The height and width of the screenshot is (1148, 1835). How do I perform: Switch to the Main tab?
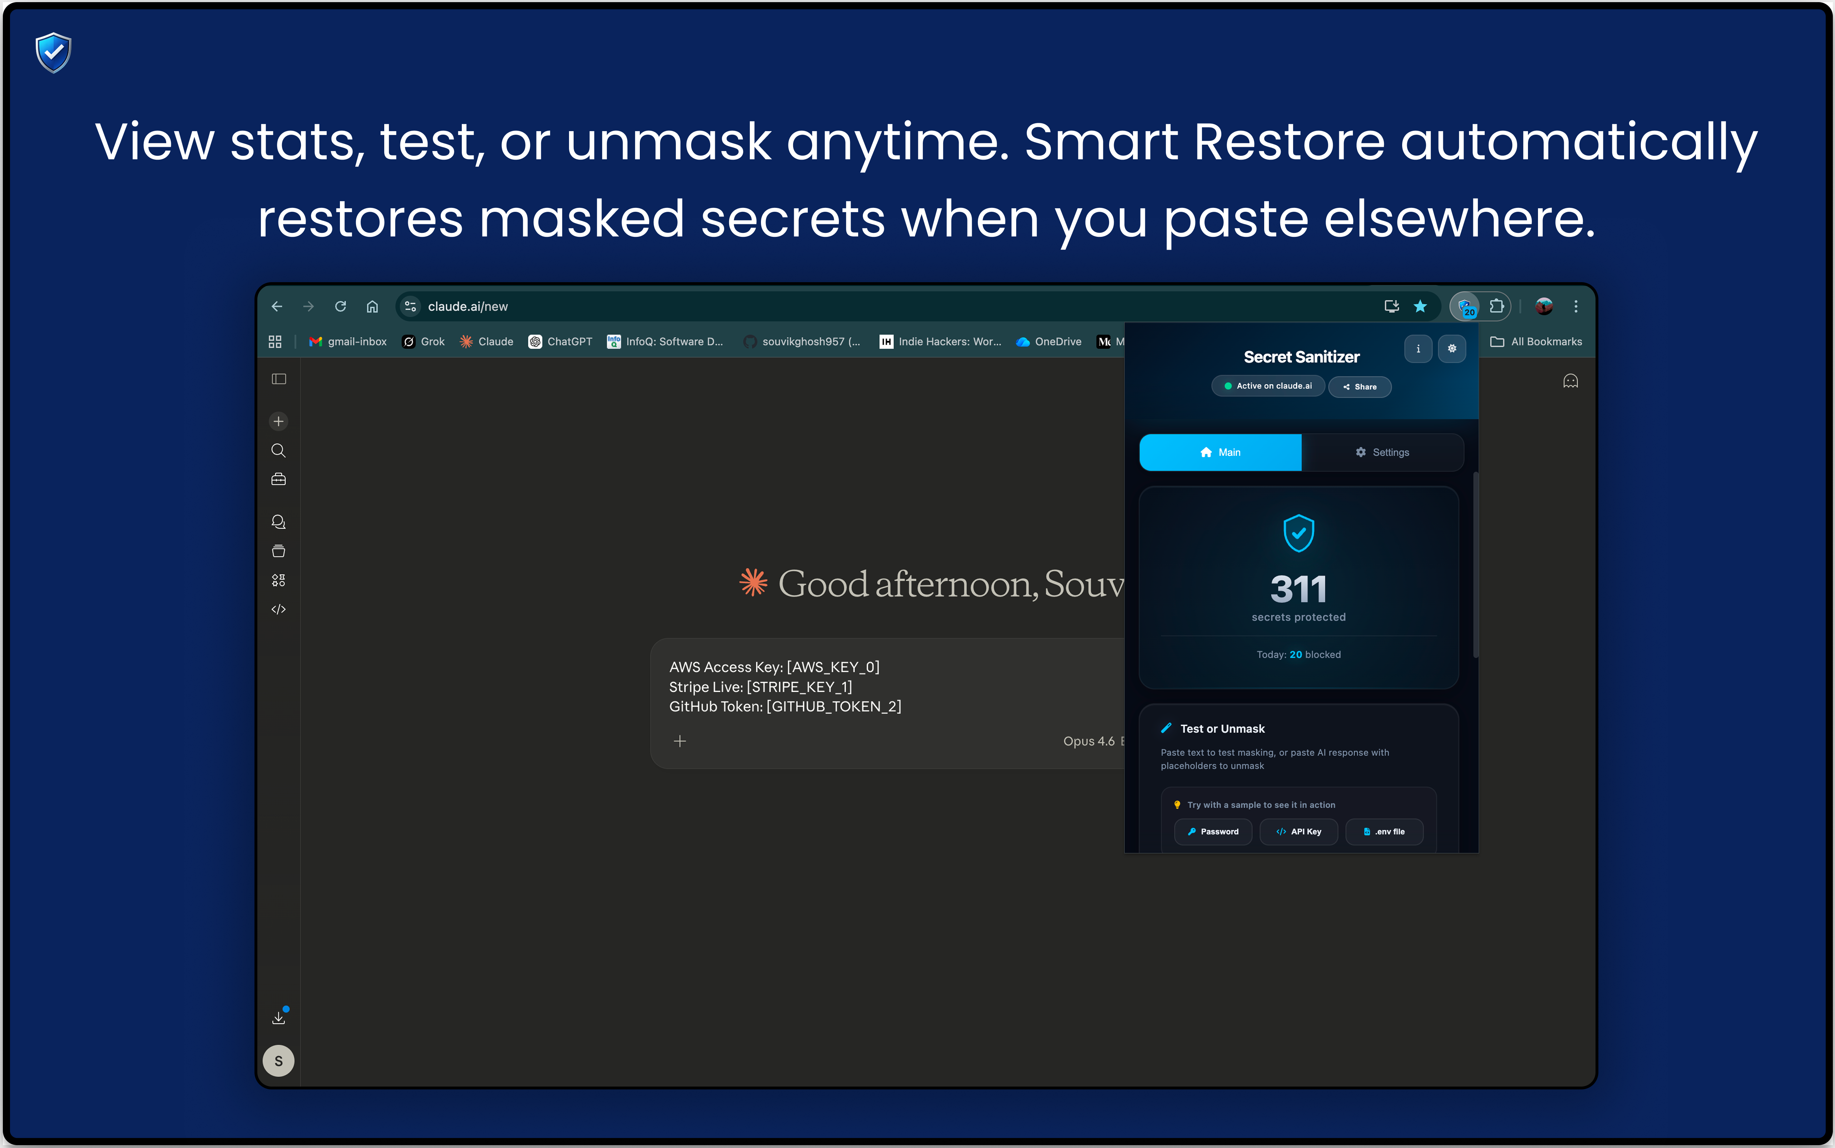(x=1221, y=453)
